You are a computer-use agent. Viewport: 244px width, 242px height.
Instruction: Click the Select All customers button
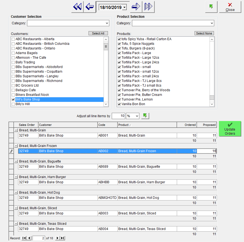[98, 33]
